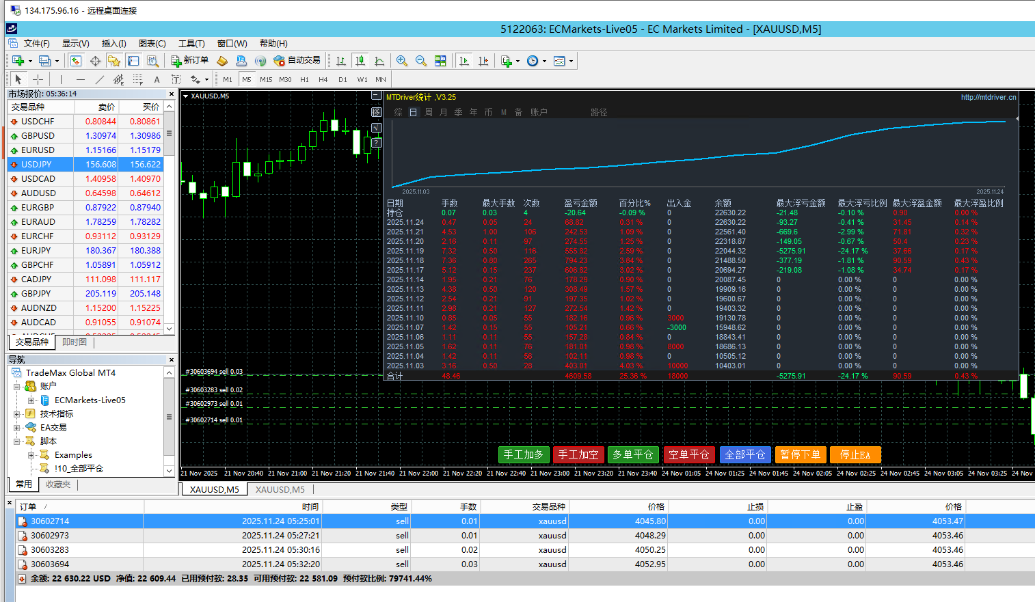Open the tile windows icon
This screenshot has height=602, width=1035.
click(440, 61)
